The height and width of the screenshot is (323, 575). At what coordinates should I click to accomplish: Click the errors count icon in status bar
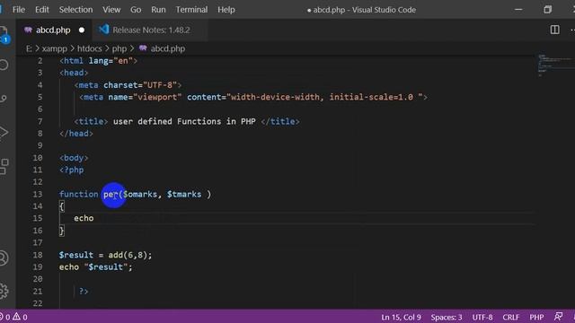click(2, 317)
